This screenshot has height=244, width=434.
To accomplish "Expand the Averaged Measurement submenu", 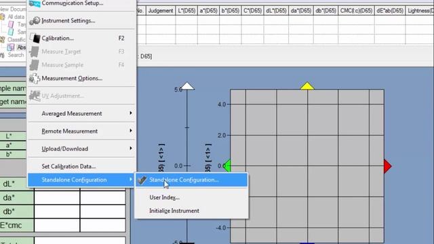I will [81, 113].
